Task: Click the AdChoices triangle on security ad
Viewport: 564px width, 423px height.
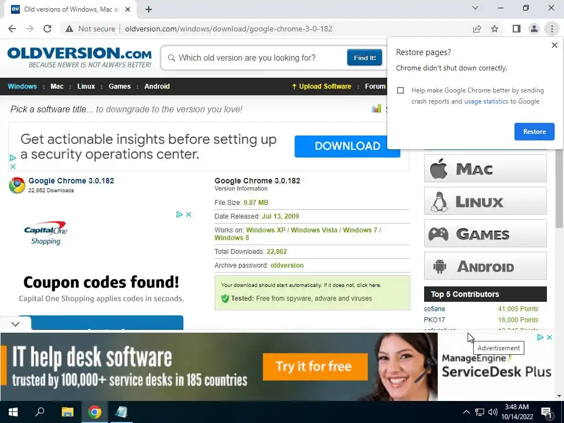Action: coord(13,158)
